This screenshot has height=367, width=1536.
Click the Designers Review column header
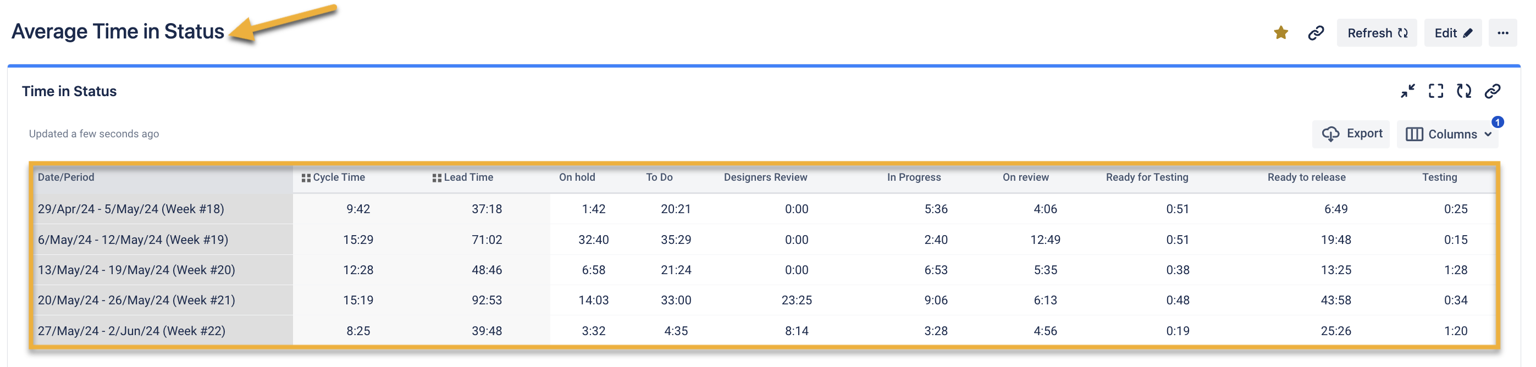(766, 177)
